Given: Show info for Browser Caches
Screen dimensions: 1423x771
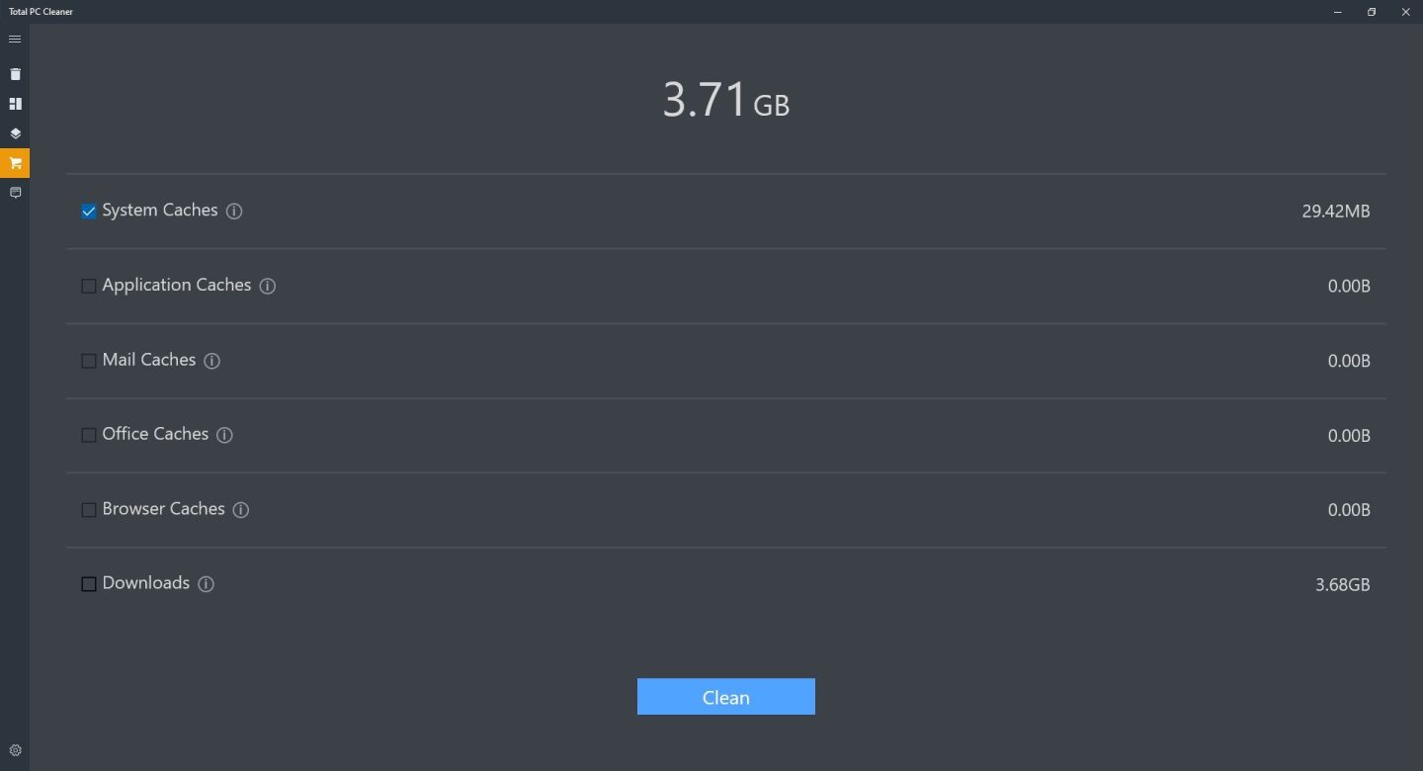Looking at the screenshot, I should point(241,510).
